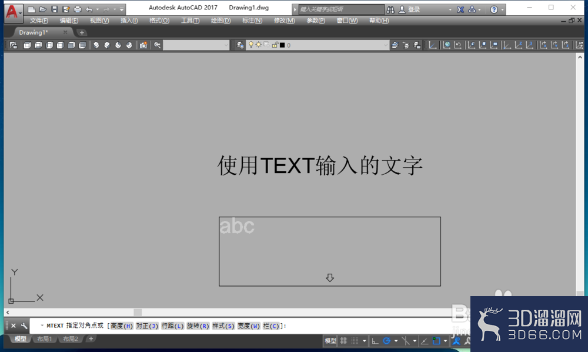Click the Open file folder icon
Screen dimensions: 588x352
[43, 9]
